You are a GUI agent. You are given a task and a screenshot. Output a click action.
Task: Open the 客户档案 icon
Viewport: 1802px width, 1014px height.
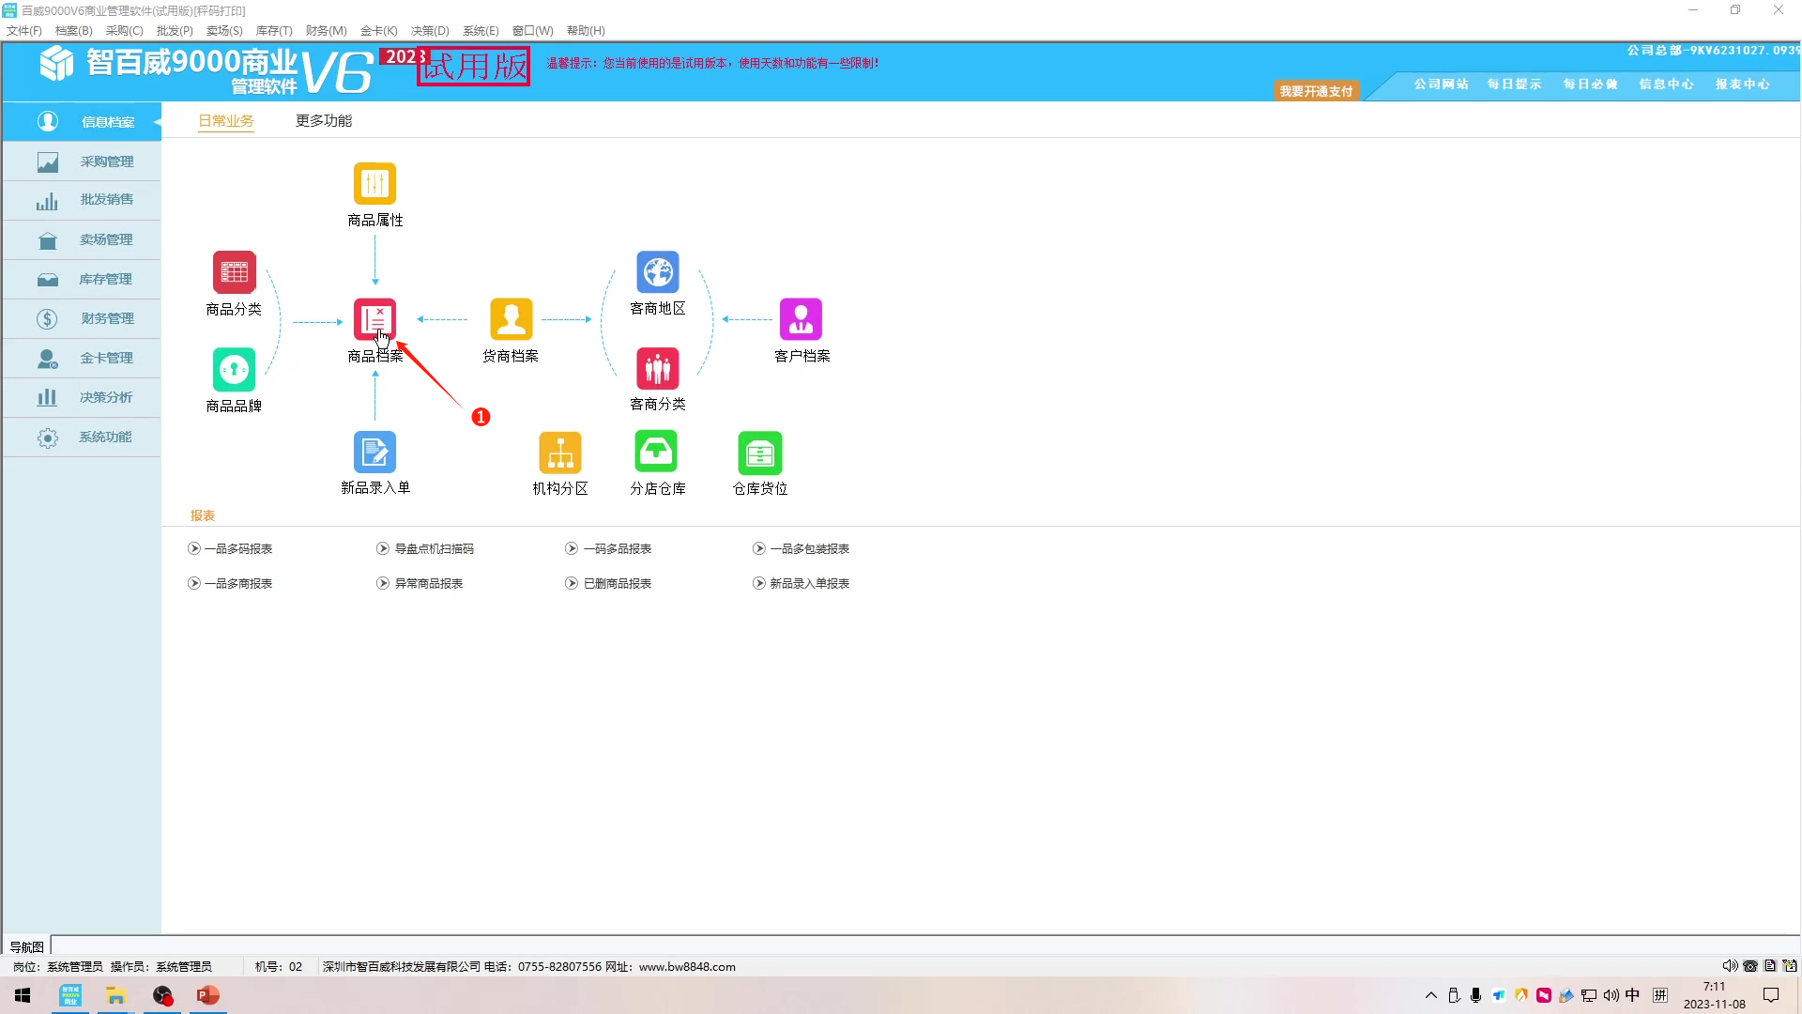coord(801,319)
